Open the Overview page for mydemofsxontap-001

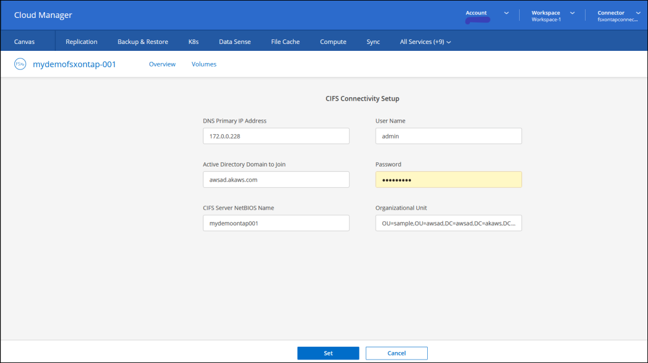pos(162,64)
